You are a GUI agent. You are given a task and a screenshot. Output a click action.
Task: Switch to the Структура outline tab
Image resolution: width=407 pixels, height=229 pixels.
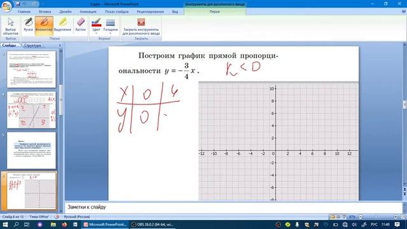32,45
